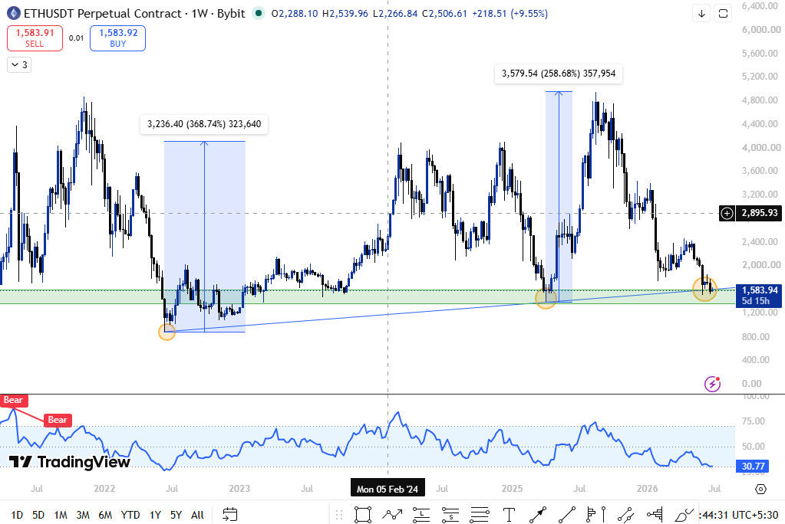Click the orange circle at 2025 low

pos(546,299)
